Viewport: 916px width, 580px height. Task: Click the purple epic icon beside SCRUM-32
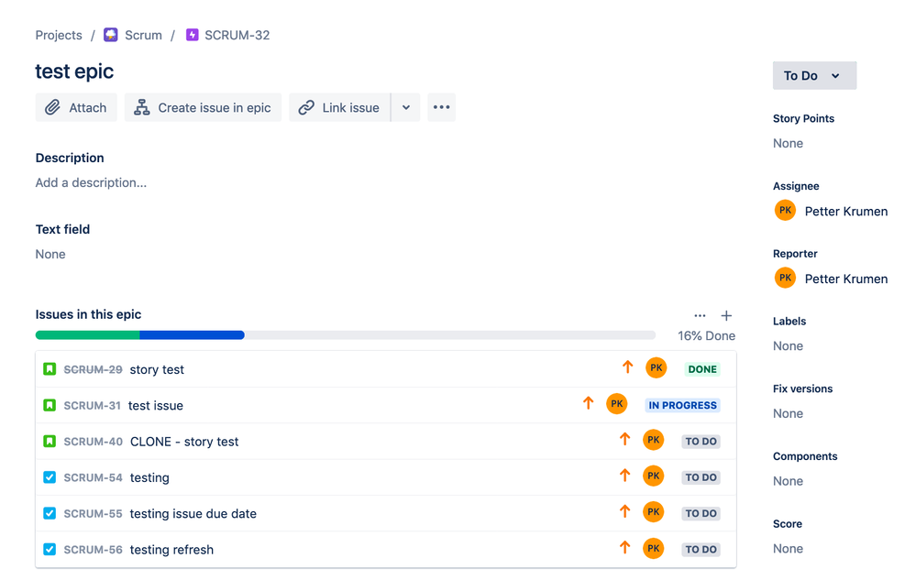(193, 35)
